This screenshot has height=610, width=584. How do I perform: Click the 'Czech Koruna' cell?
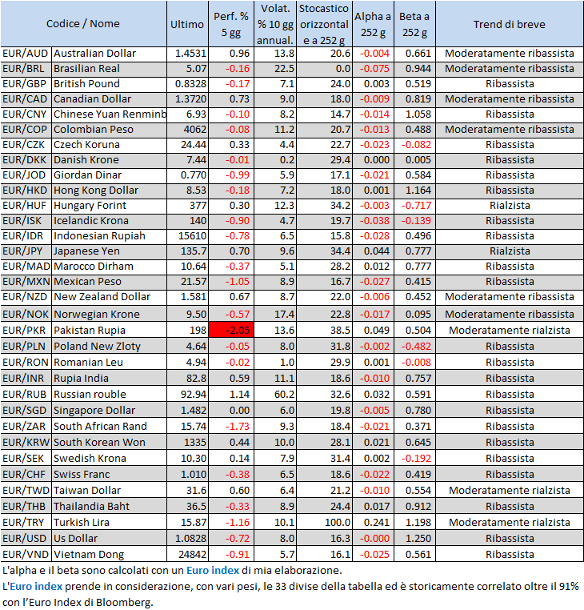pos(110,144)
